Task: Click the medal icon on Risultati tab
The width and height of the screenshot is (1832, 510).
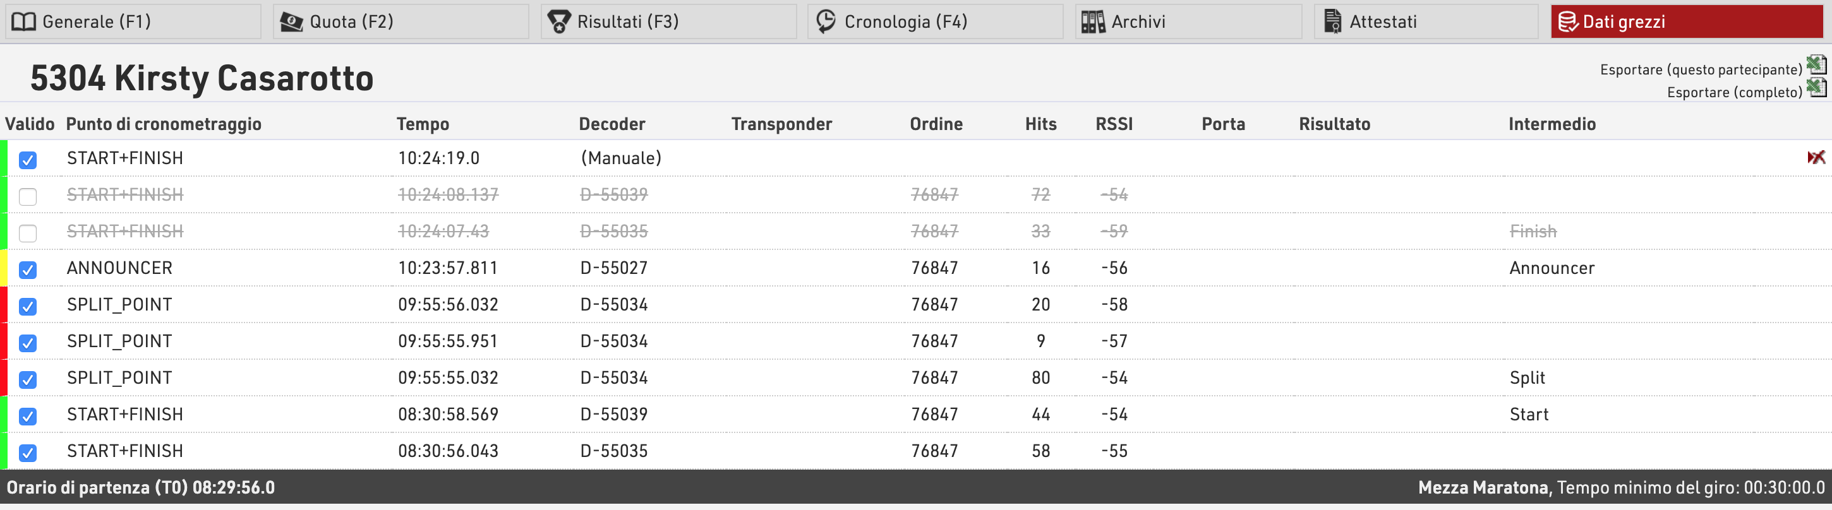Action: point(559,21)
